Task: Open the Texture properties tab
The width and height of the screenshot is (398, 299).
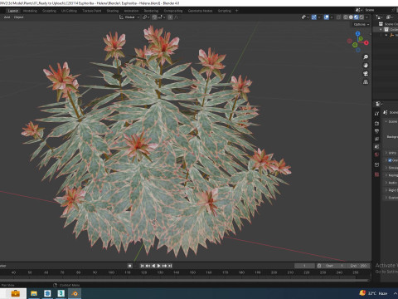Action: [x=376, y=174]
